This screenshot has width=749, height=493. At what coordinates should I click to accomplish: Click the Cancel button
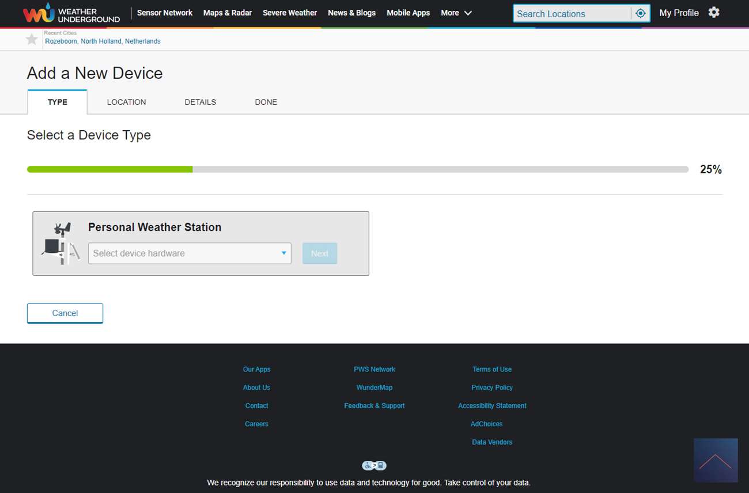click(x=65, y=313)
